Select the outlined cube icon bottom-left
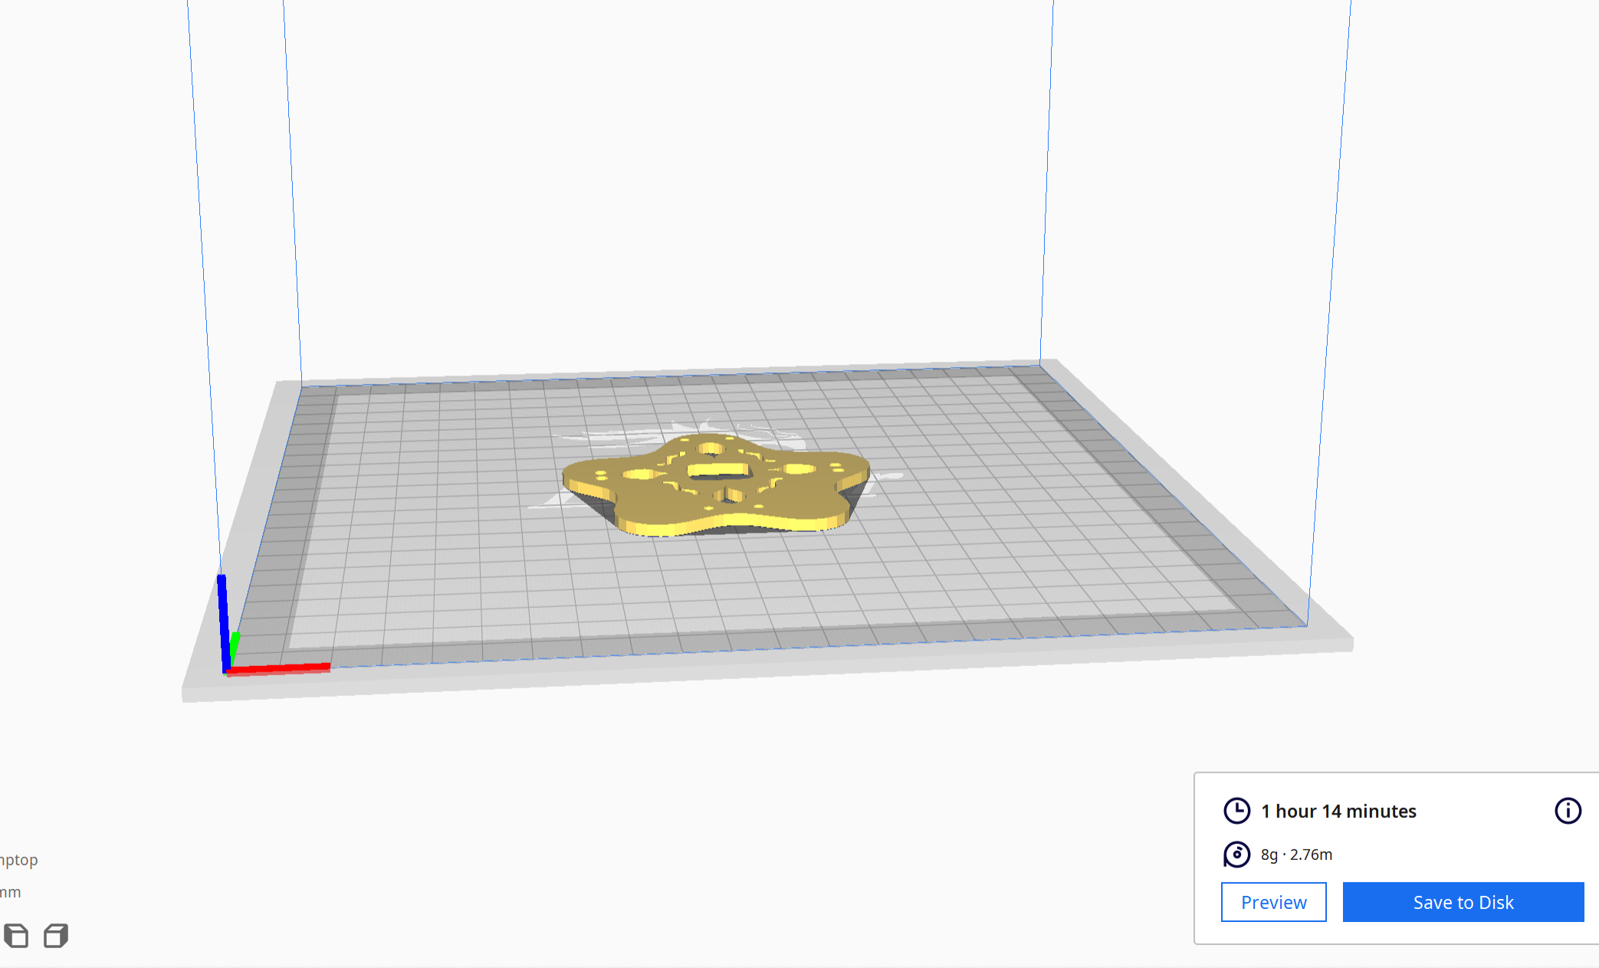The width and height of the screenshot is (1599, 968). point(54,936)
